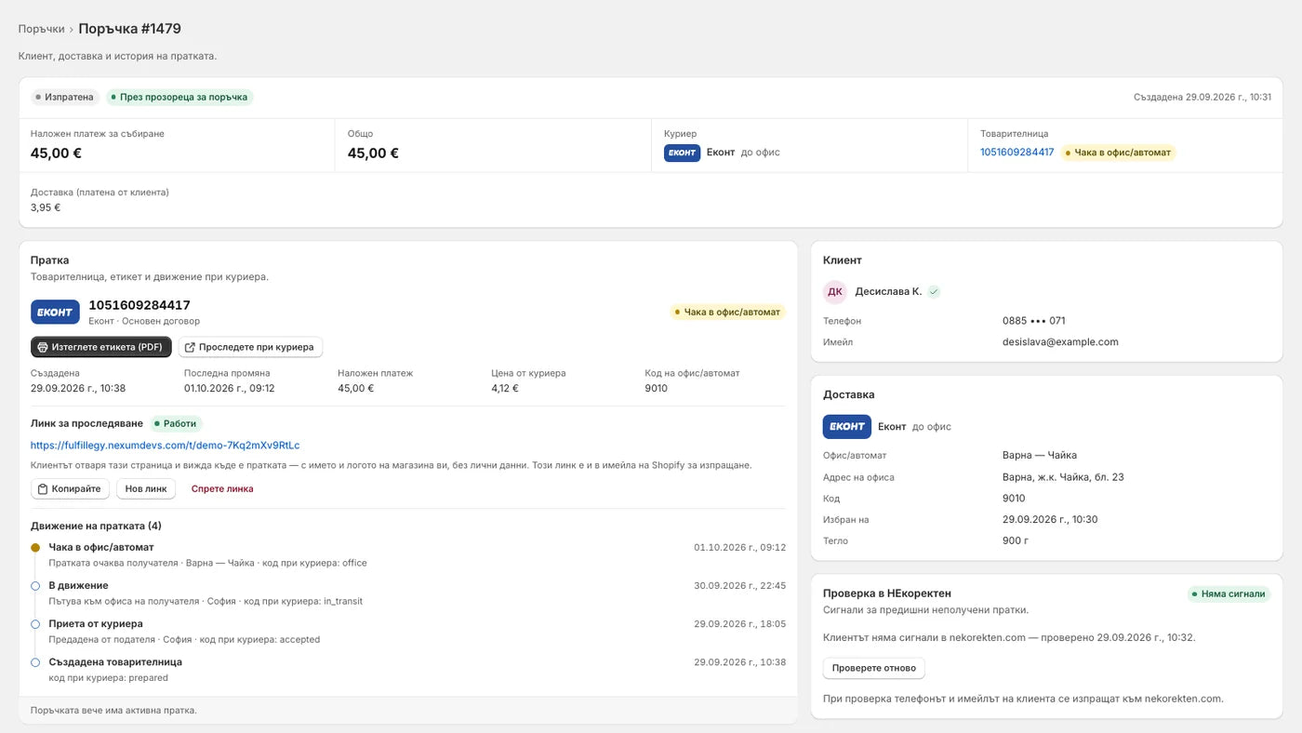Click the Работи link status badge

[176, 423]
